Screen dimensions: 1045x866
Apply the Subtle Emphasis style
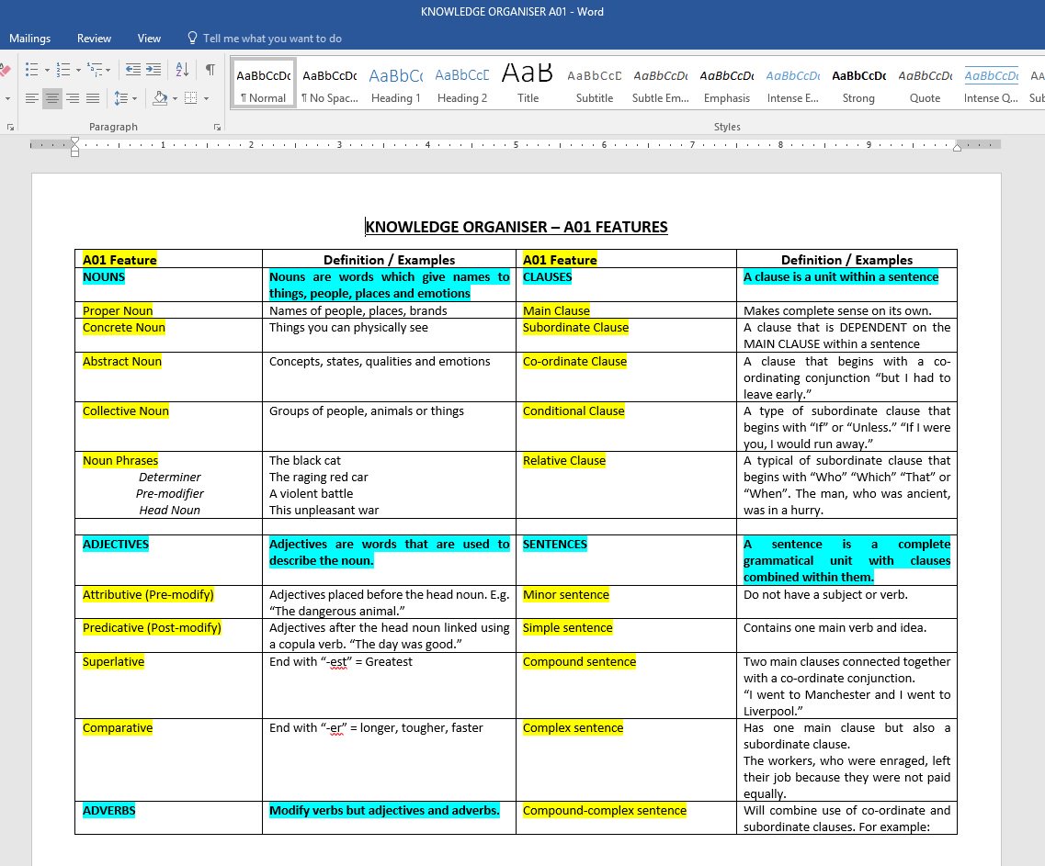pos(661,83)
